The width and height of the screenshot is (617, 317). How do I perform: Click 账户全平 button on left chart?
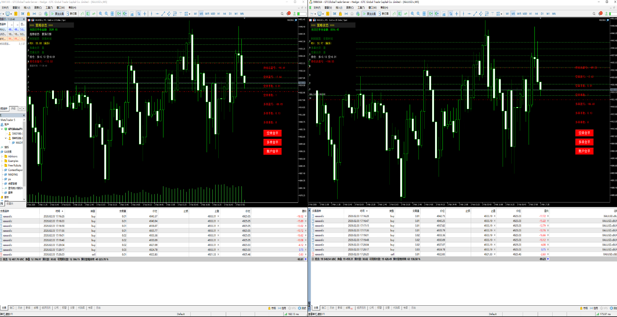click(272, 151)
